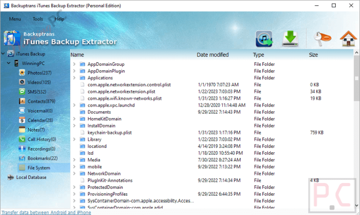
Task: Expand the ProvisioningProfiles folder
Action: (x=74, y=194)
